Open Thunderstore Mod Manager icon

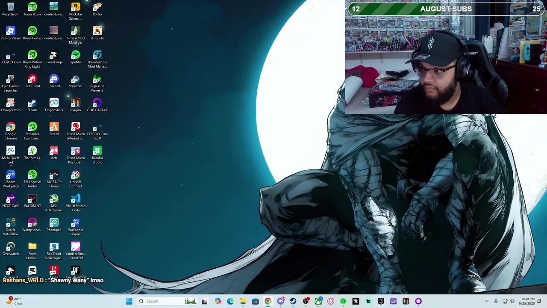tap(97, 59)
